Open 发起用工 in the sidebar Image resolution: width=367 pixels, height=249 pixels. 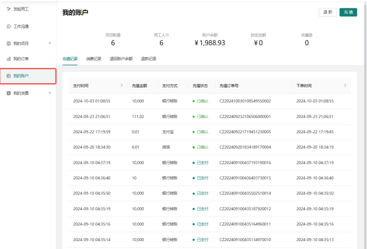coord(21,9)
